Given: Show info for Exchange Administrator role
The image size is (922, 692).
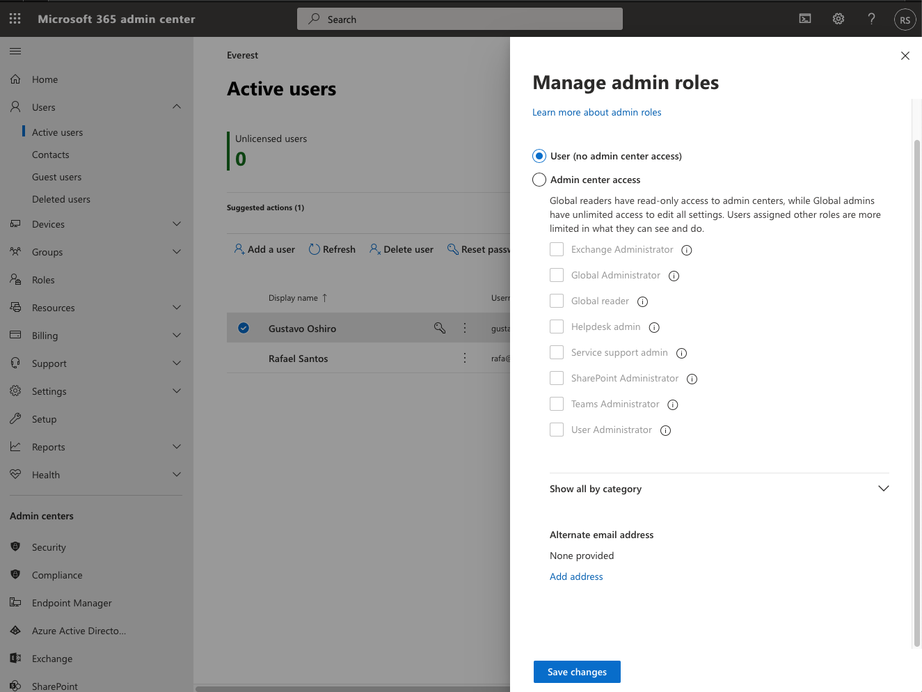Looking at the screenshot, I should point(687,250).
